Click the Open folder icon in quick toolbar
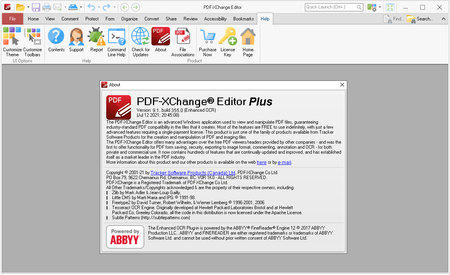This screenshot has width=450, height=275. pos(20,7)
